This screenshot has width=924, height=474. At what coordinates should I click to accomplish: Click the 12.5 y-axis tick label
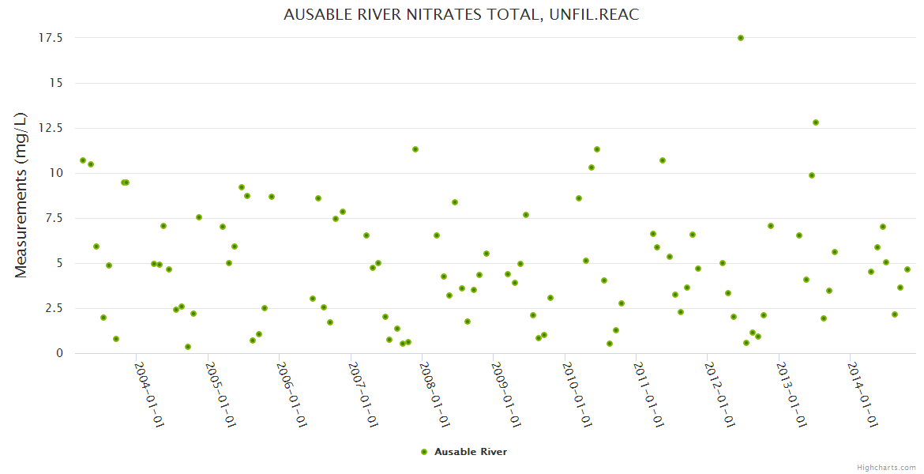click(x=51, y=128)
